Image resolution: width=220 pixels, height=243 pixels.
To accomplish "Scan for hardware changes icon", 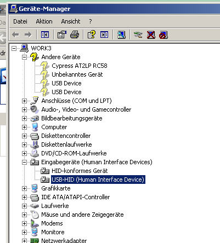I will pos(121,34).
